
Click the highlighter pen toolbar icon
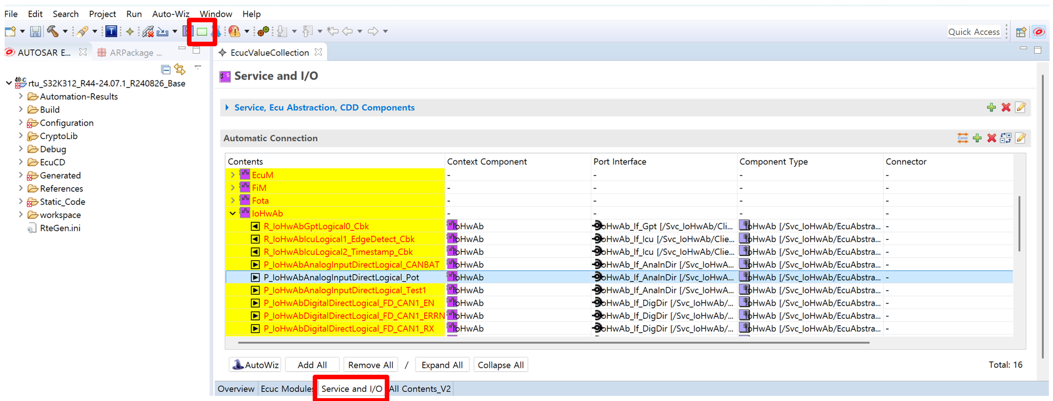pyautogui.click(x=82, y=31)
